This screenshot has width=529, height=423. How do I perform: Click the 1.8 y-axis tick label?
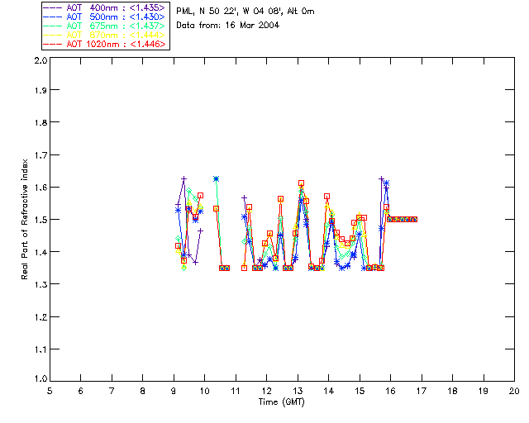coord(41,122)
